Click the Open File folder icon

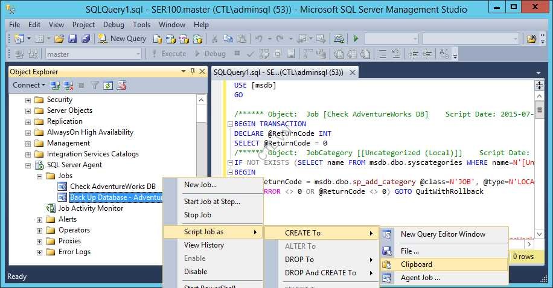59,39
